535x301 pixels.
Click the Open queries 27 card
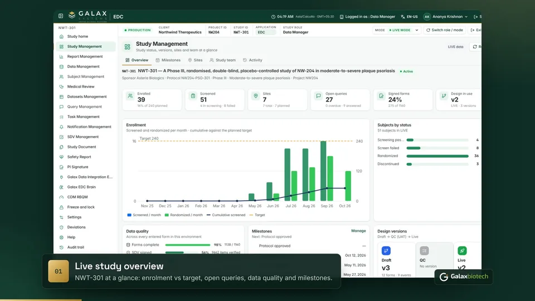pos(340,100)
